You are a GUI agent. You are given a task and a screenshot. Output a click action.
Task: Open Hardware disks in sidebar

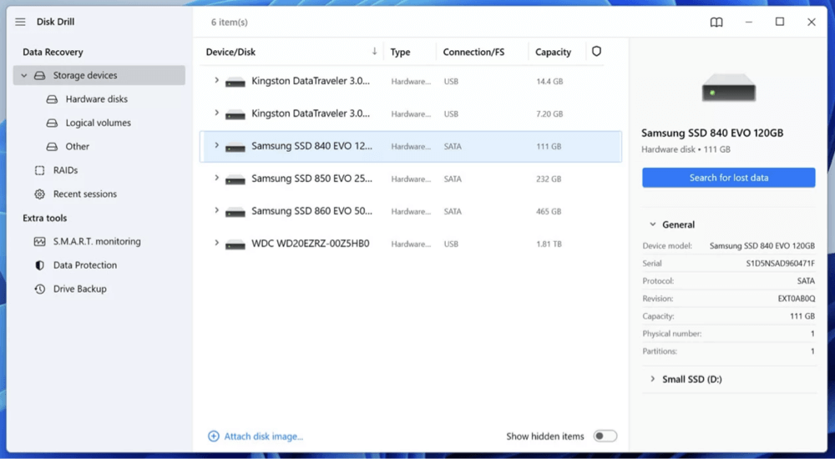[x=96, y=99]
